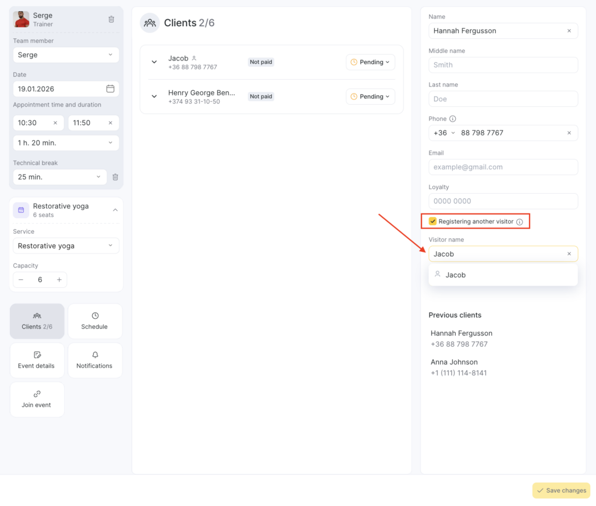Screen dimensions: 596x506
Task: Click the Phone info icon
Action: pos(453,119)
